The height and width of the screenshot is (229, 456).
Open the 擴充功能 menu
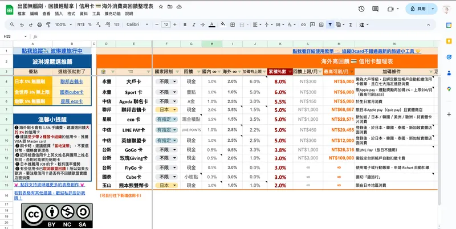tap(112, 14)
